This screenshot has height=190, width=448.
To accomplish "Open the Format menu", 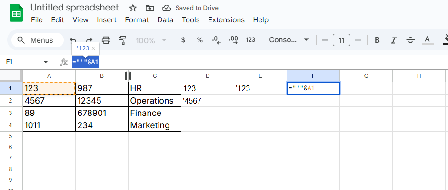I will point(137,20).
